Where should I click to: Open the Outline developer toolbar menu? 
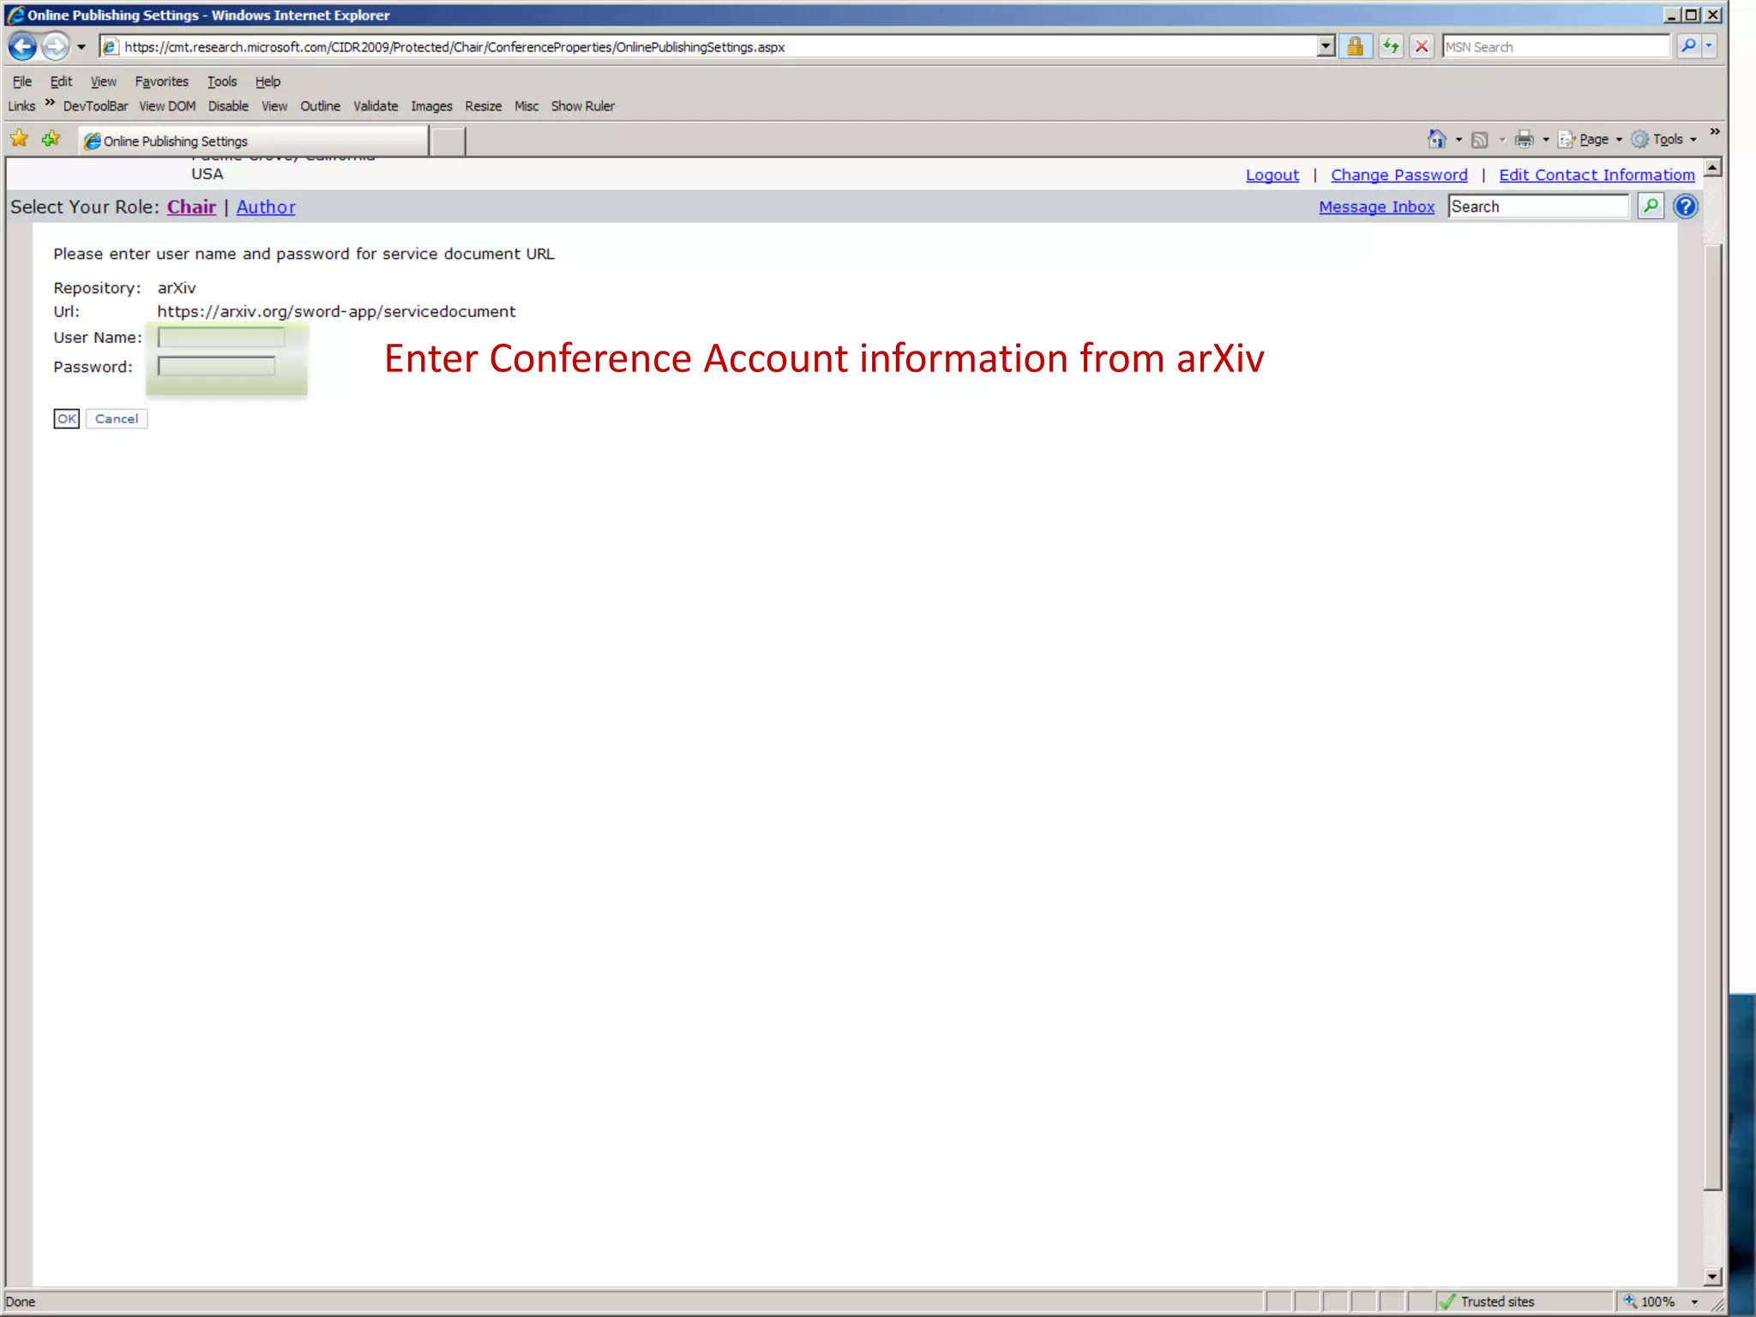(x=320, y=106)
